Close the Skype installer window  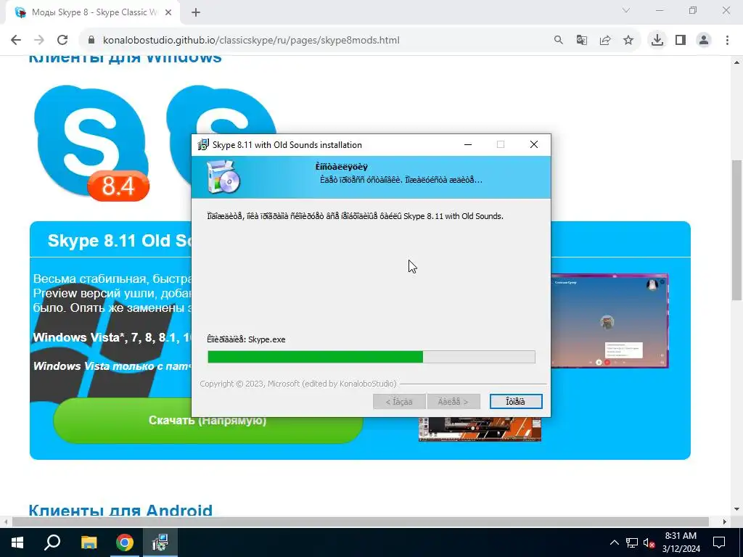(534, 144)
